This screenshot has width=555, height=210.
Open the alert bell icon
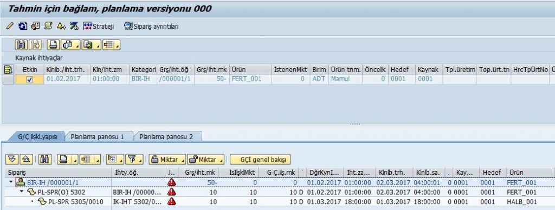coord(61,26)
